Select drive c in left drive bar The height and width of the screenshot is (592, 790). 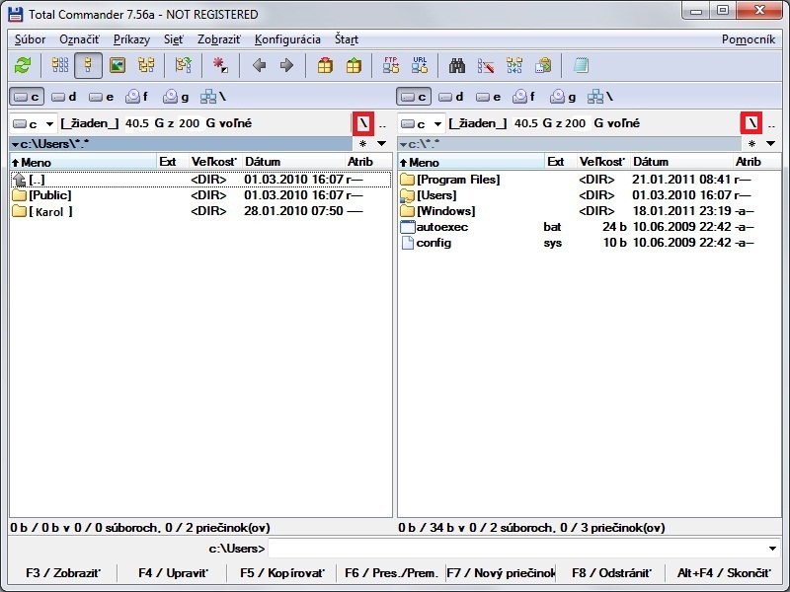(x=27, y=97)
